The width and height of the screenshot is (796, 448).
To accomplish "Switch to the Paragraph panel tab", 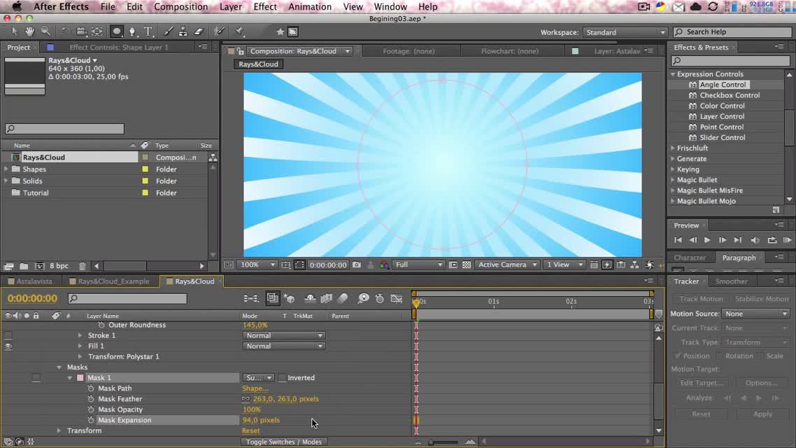I will click(739, 258).
